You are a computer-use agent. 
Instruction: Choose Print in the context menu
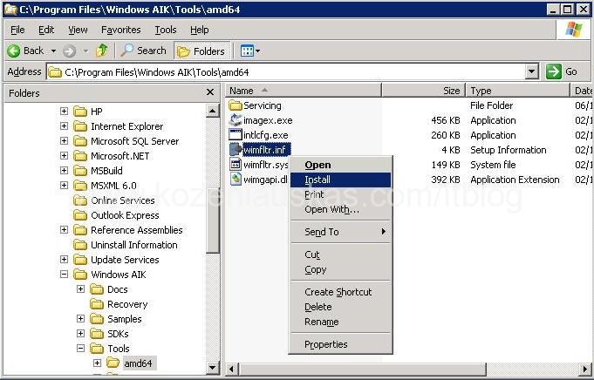coord(340,194)
